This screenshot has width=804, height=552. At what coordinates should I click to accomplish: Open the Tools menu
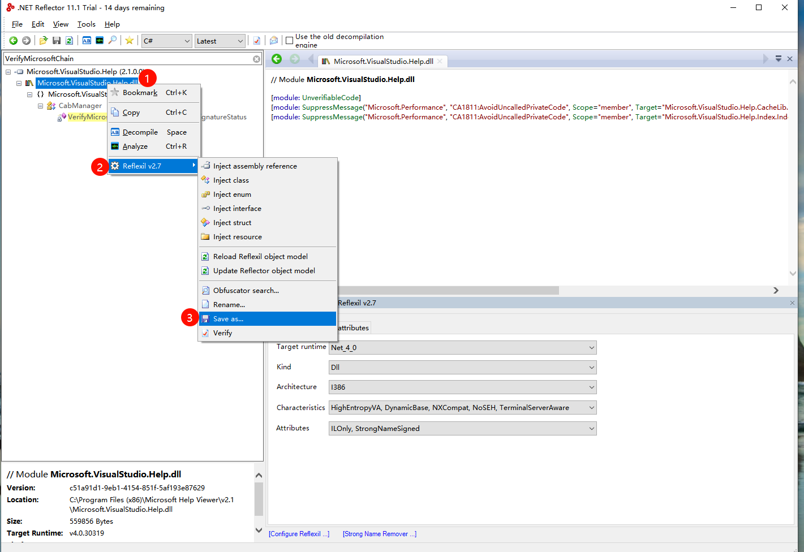[x=87, y=24]
